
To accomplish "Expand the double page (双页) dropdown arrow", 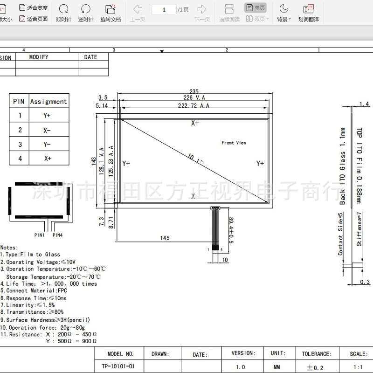I will click(x=268, y=19).
